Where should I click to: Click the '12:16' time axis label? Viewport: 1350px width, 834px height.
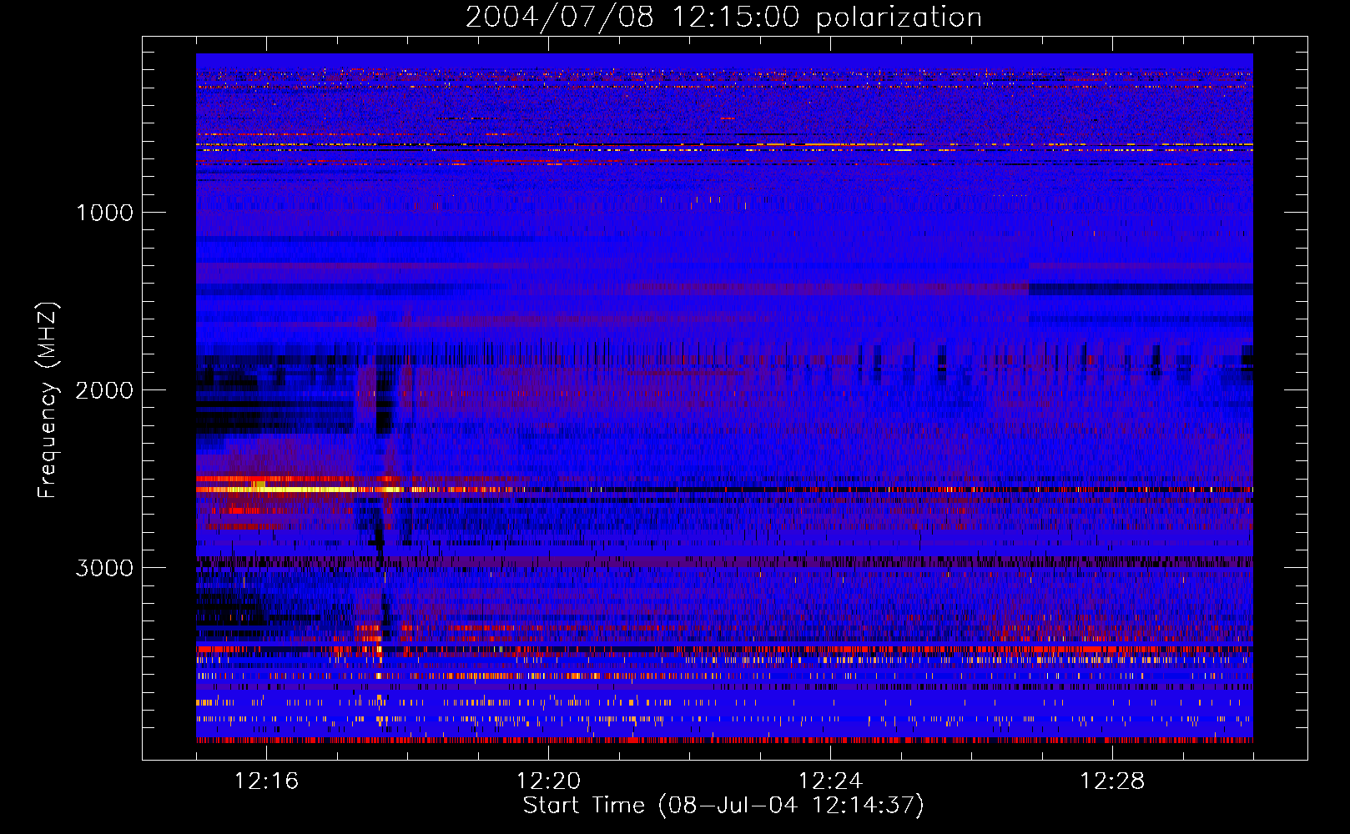pyautogui.click(x=266, y=781)
